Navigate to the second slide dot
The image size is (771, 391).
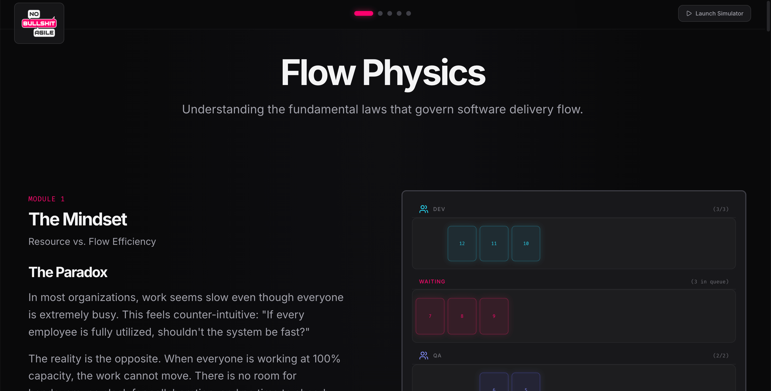point(380,13)
